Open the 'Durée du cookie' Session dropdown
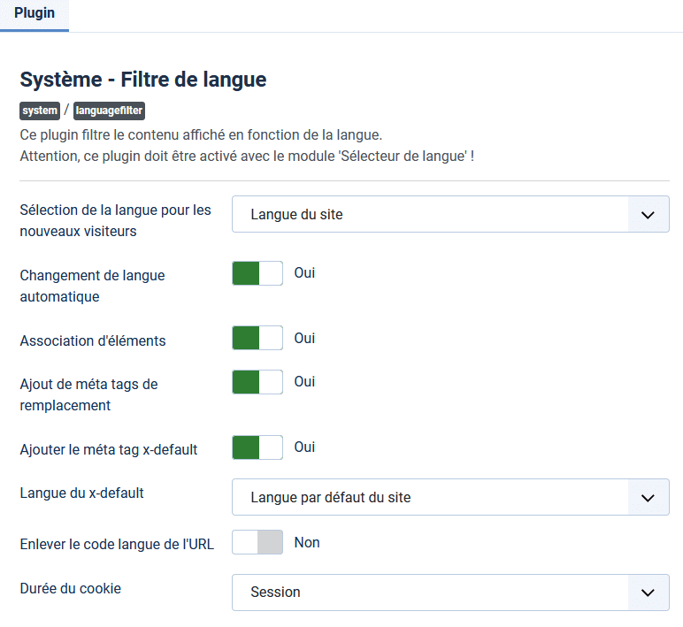Image resolution: width=683 pixels, height=627 pixels. pyautogui.click(x=450, y=593)
